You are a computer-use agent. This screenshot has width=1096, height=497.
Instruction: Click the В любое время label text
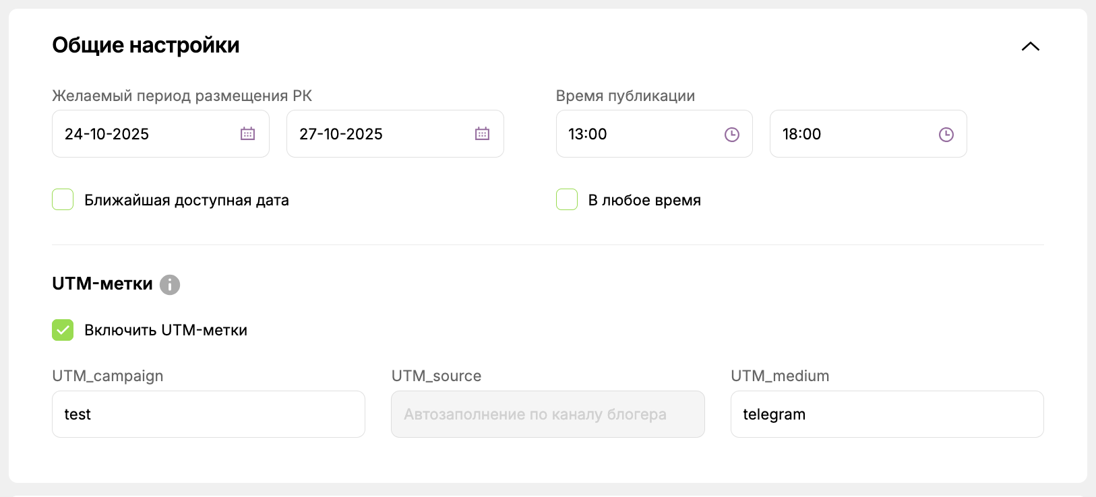point(644,200)
